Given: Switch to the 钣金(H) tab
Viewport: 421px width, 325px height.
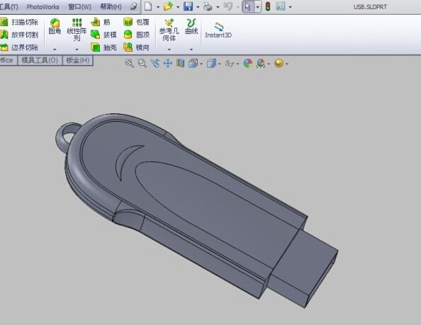Looking at the screenshot, I should pos(78,60).
